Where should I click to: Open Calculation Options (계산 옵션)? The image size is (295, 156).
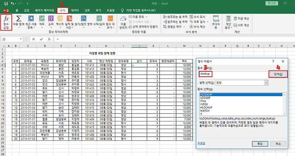click(228, 22)
